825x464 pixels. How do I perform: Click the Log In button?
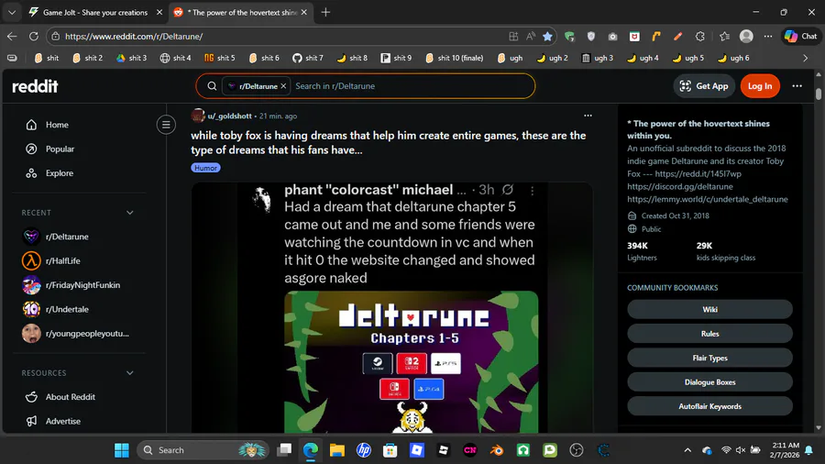tap(760, 86)
